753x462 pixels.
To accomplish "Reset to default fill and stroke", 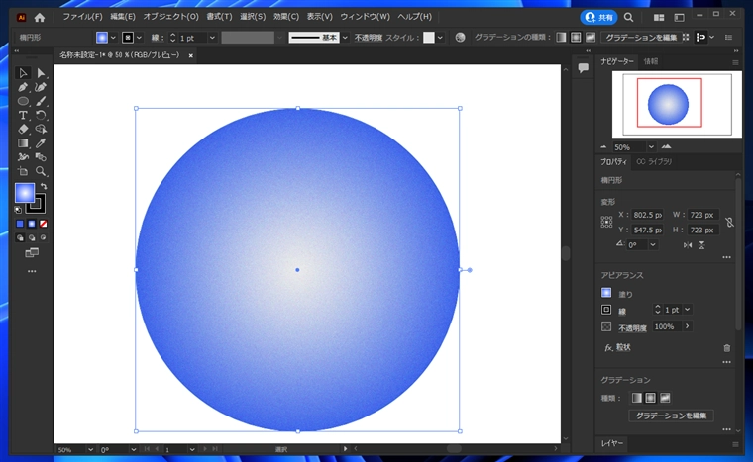I will 18,210.
